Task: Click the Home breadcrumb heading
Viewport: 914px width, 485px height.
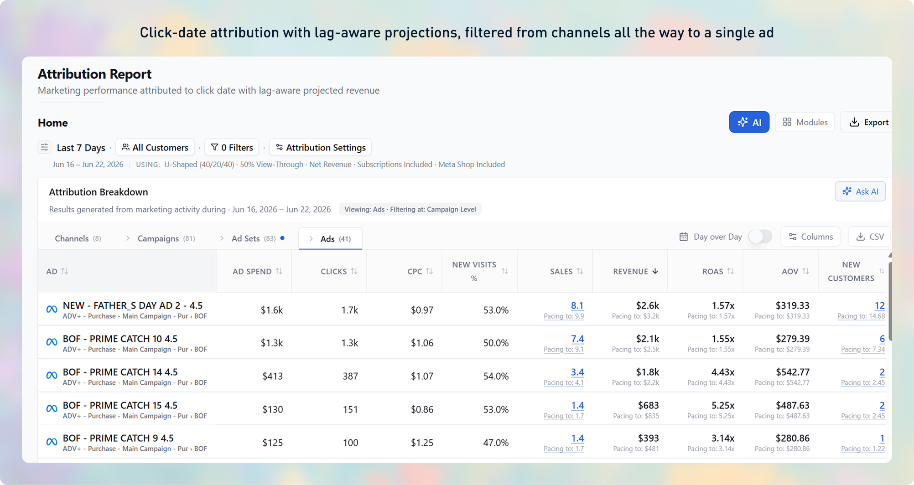Action: point(53,123)
